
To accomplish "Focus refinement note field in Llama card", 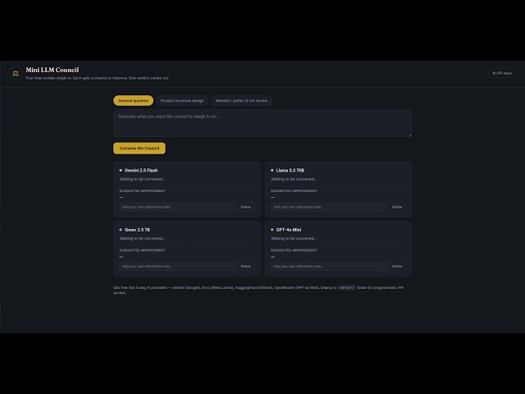I will [328, 207].
